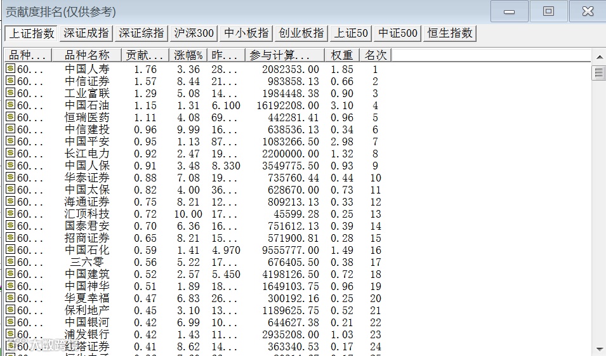Screen dimensions: 606x356
Task: Click the 2200000.00 value for 长江电力
Action: coord(290,154)
